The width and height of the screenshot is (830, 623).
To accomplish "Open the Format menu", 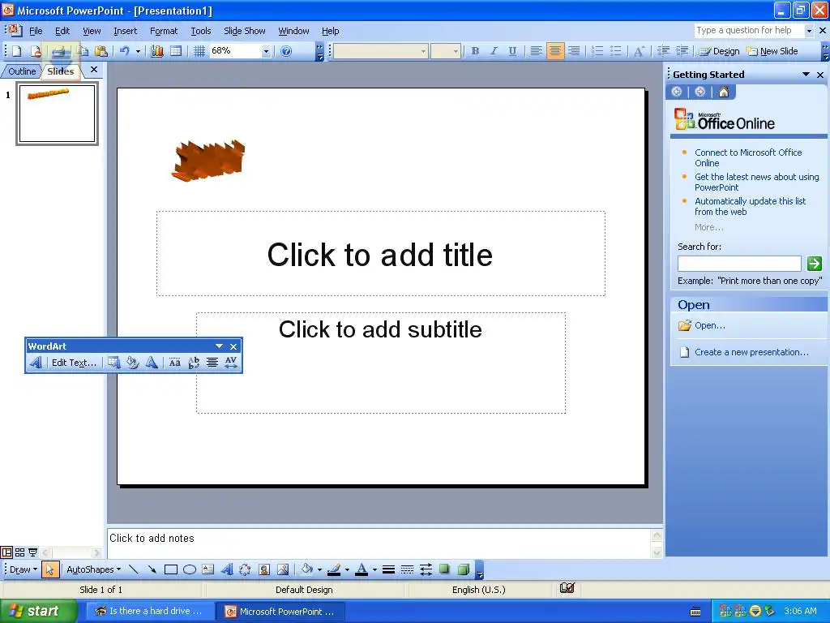I will pos(164,32).
